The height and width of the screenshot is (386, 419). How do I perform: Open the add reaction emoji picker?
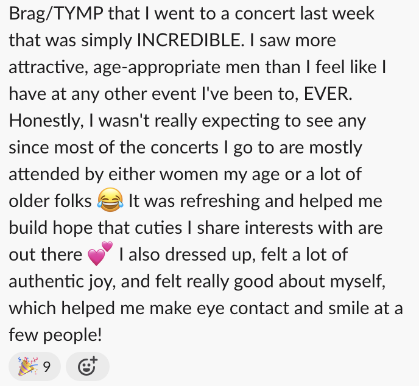88,367
